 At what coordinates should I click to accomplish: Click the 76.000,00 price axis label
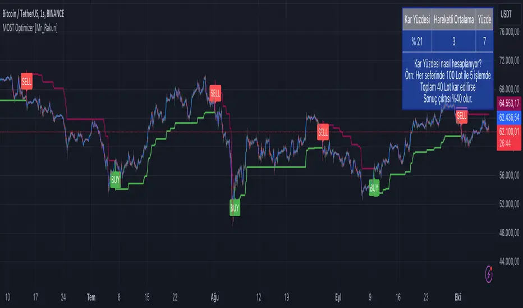[510, 32]
